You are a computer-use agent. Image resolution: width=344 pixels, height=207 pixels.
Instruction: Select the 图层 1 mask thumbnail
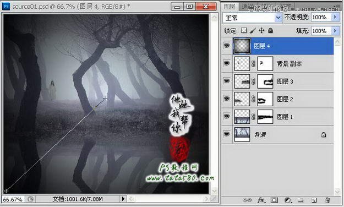point(265,117)
